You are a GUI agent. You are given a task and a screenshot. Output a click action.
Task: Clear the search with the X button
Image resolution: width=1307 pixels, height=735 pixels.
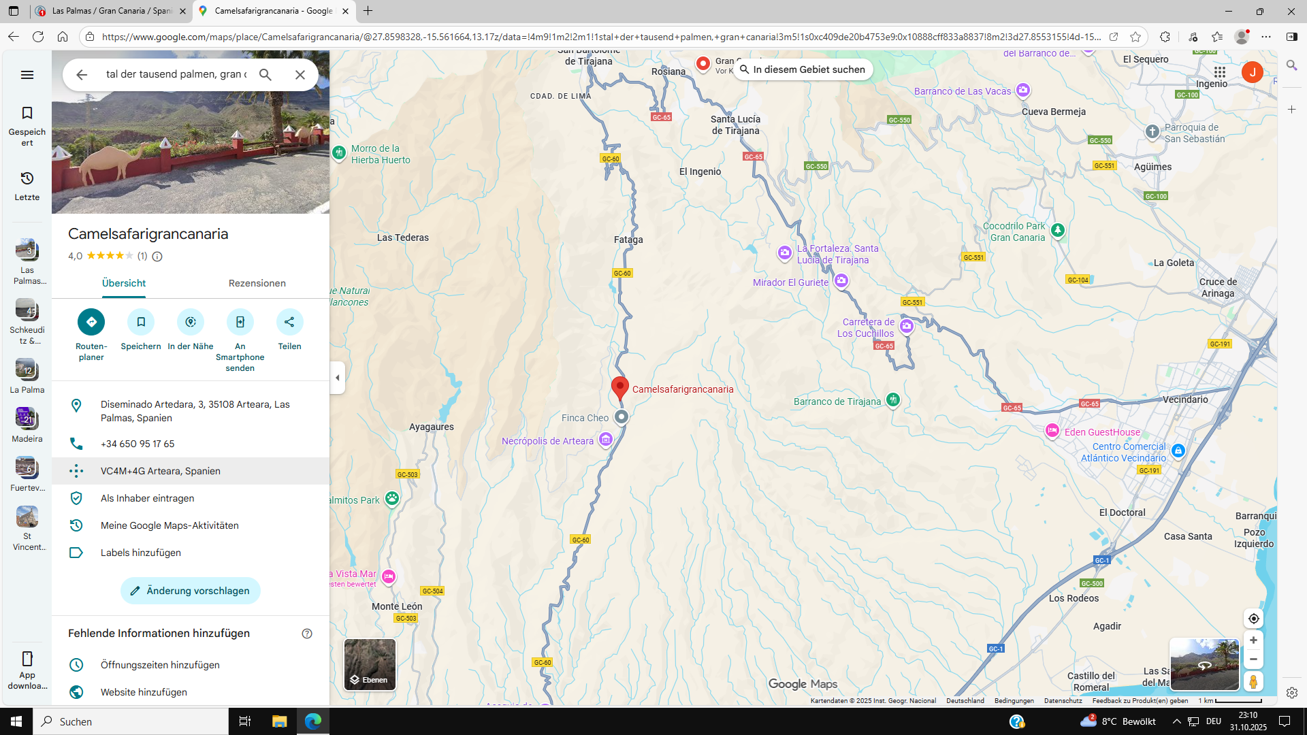pyautogui.click(x=300, y=75)
